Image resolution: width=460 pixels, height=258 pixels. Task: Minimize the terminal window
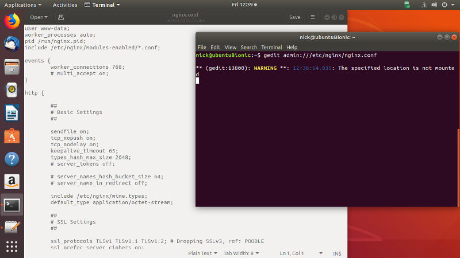click(x=439, y=37)
